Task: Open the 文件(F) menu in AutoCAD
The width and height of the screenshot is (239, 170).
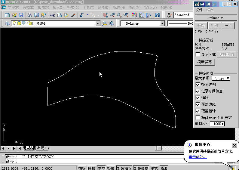Action: (x=13, y=8)
